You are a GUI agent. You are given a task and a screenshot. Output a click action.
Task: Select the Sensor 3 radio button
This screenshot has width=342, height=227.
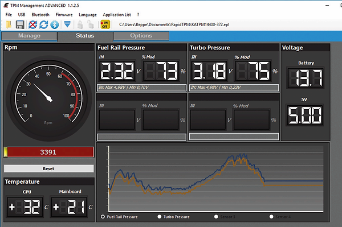click(216, 217)
